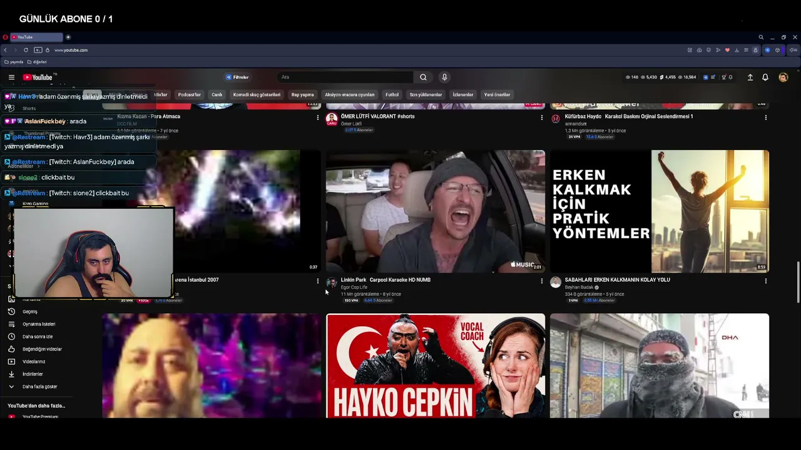Viewport: 801px width, 450px height.
Task: Focus the YouTube Ara search field
Action: click(x=345, y=77)
